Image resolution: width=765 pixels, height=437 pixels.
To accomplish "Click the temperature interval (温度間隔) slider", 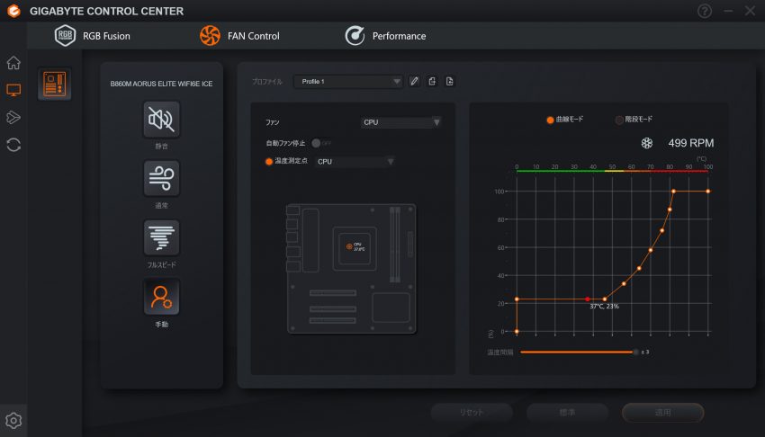I will coord(577,352).
